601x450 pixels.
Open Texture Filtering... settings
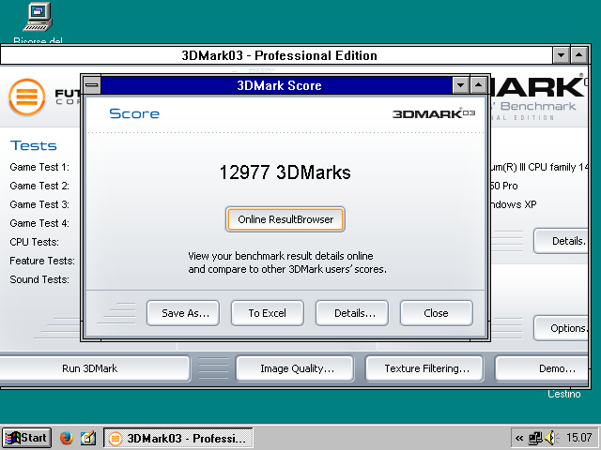[424, 368]
